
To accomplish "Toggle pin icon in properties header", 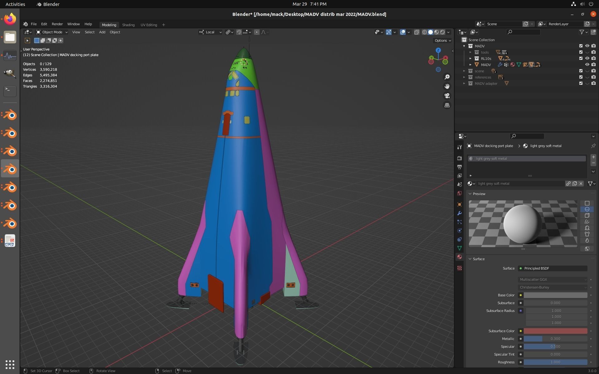I will pyautogui.click(x=593, y=146).
